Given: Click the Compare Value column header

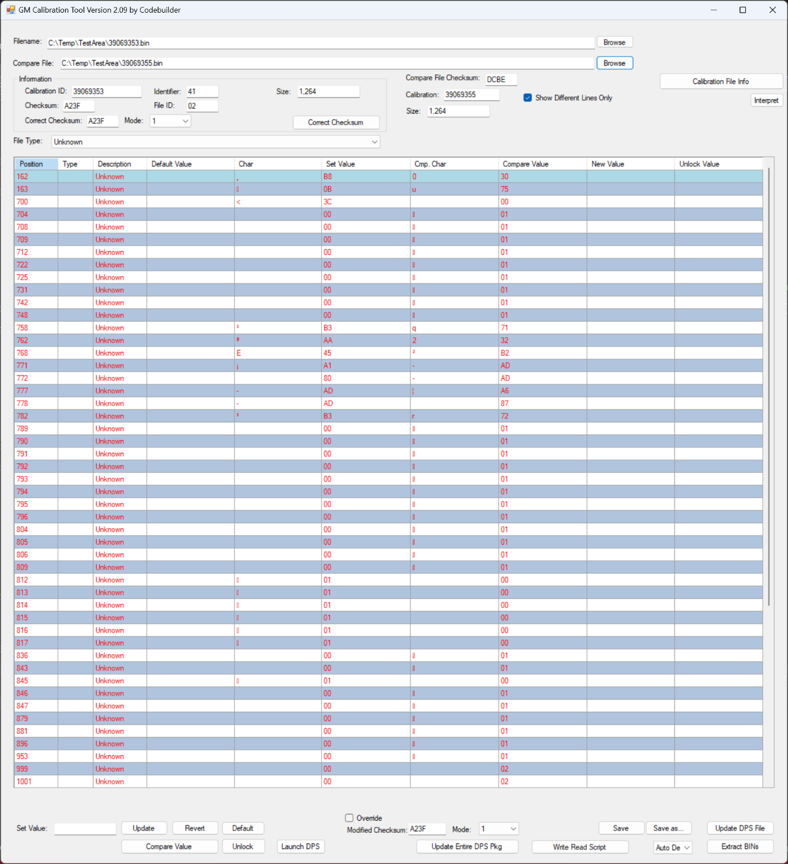Looking at the screenshot, I should [x=542, y=164].
